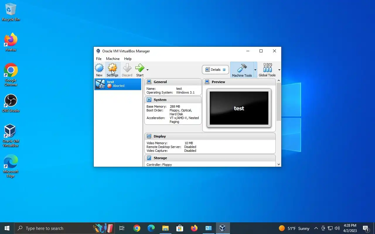Show hidden system tray icons
Screen dimensions: 375x234
coord(316,228)
